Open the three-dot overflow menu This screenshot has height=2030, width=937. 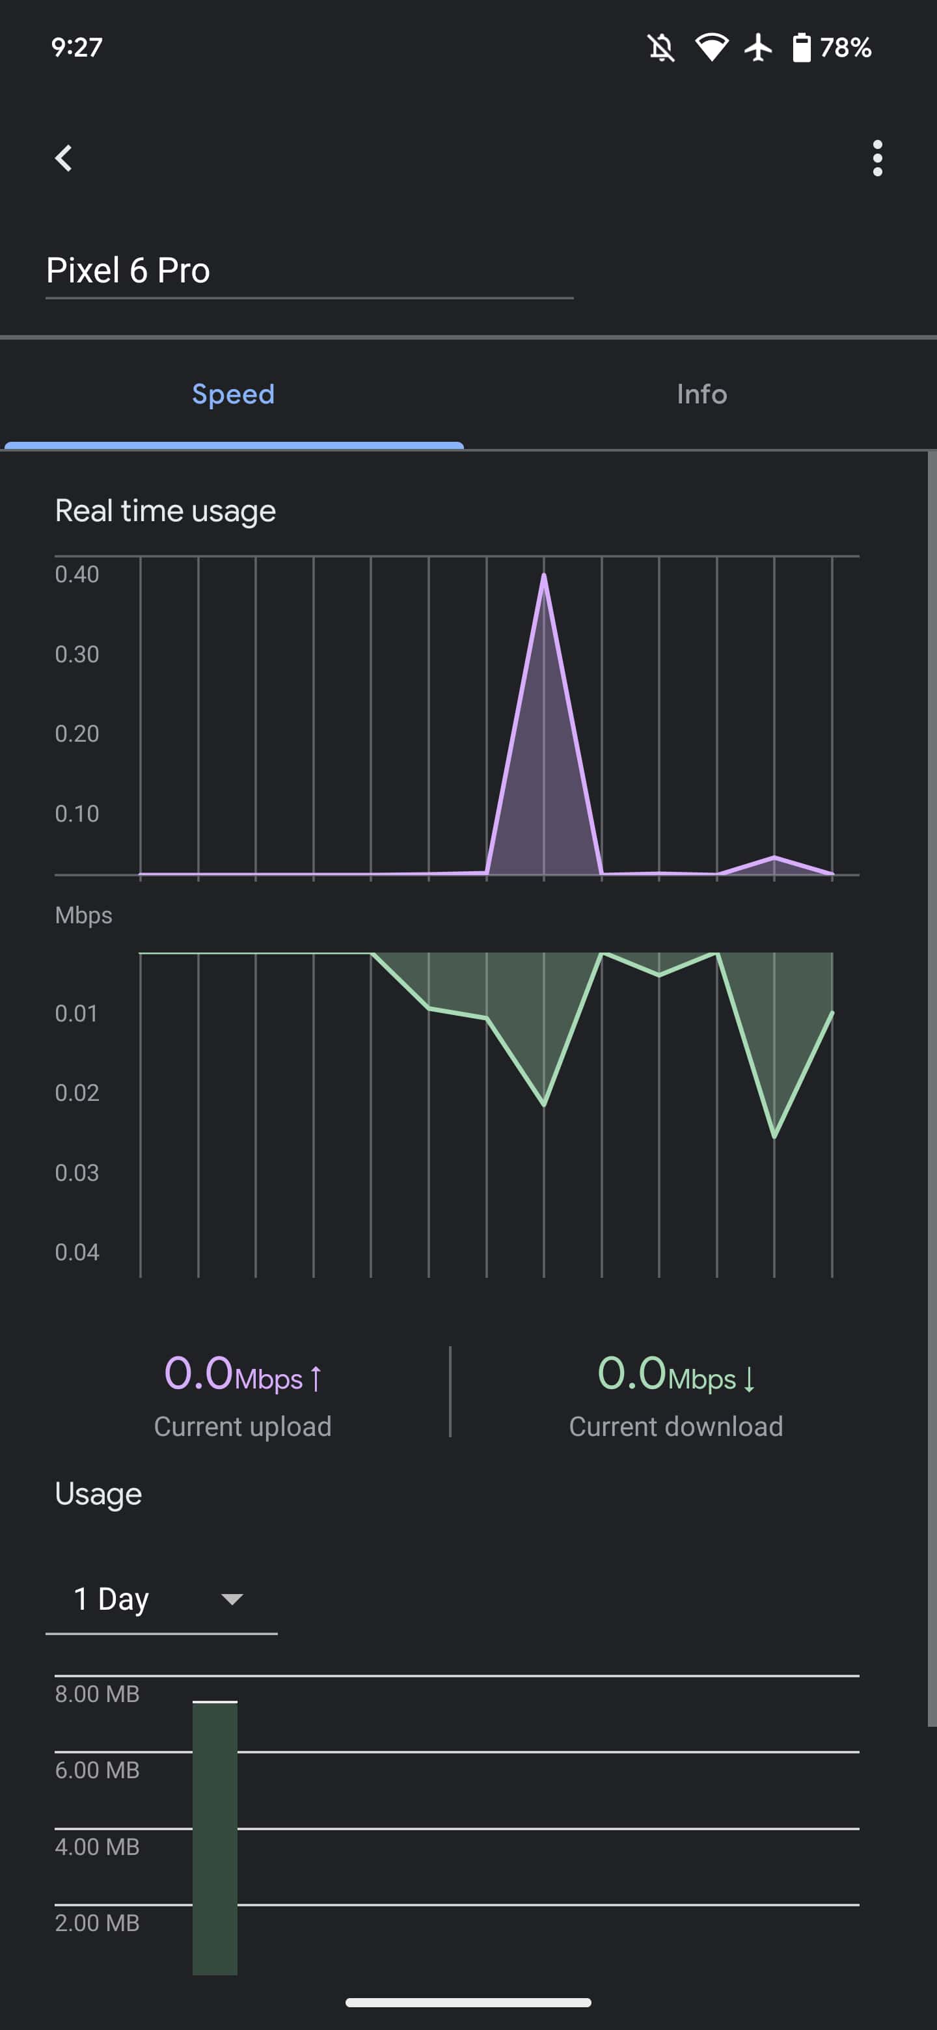coord(876,158)
